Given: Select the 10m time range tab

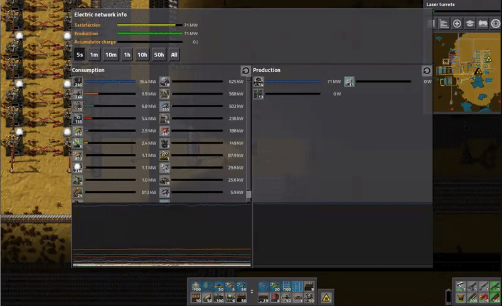Looking at the screenshot, I should tap(111, 55).
